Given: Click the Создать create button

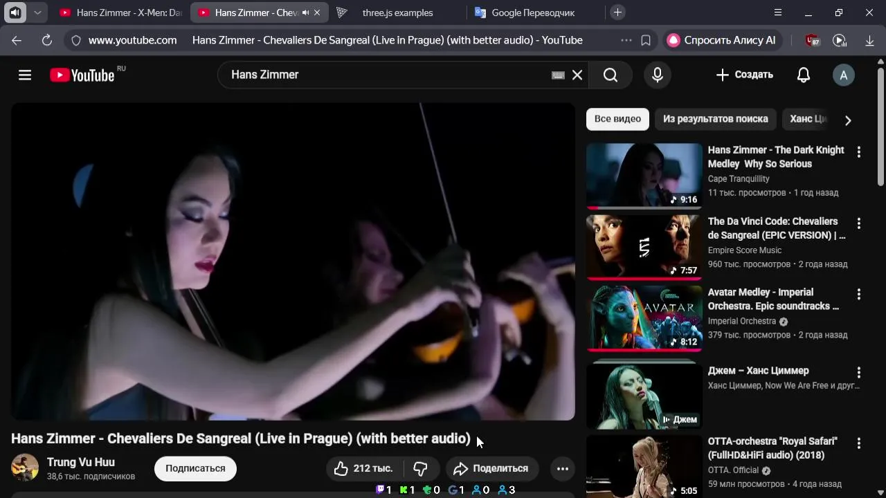Looking at the screenshot, I should pyautogui.click(x=744, y=75).
